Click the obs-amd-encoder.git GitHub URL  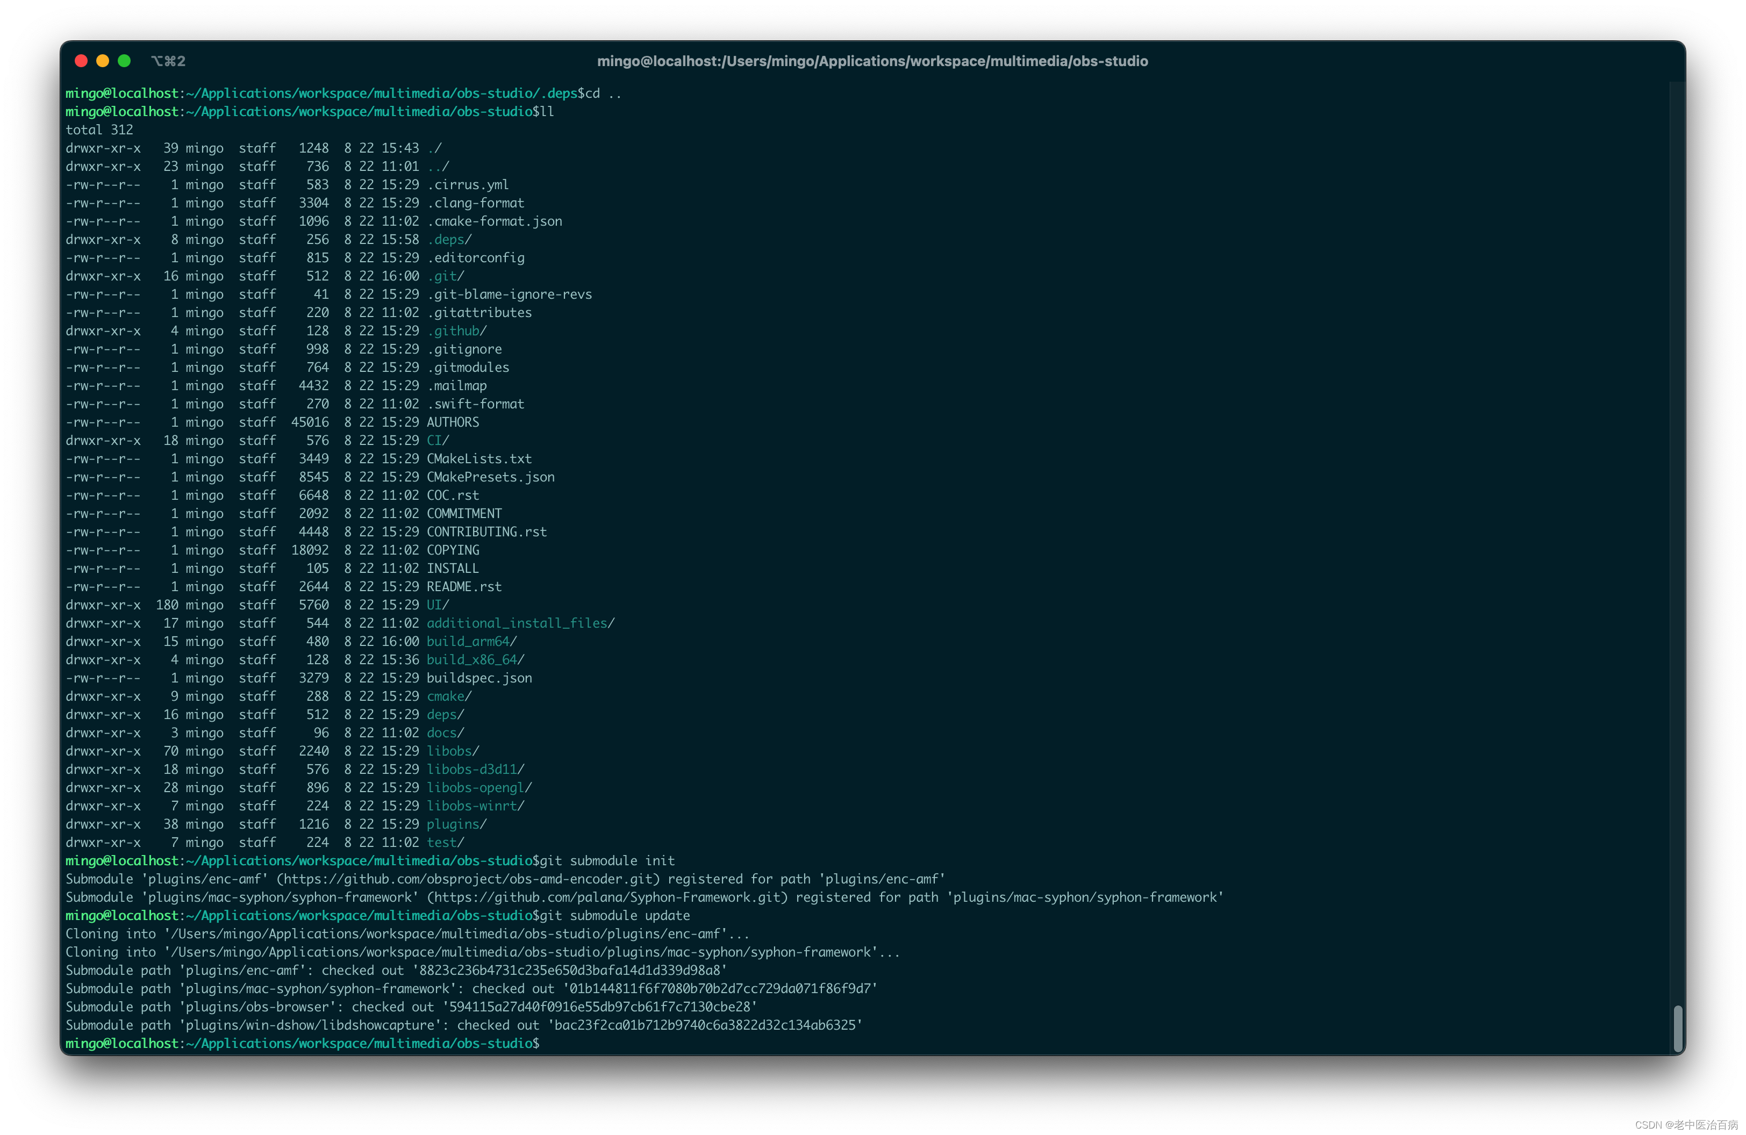(468, 879)
